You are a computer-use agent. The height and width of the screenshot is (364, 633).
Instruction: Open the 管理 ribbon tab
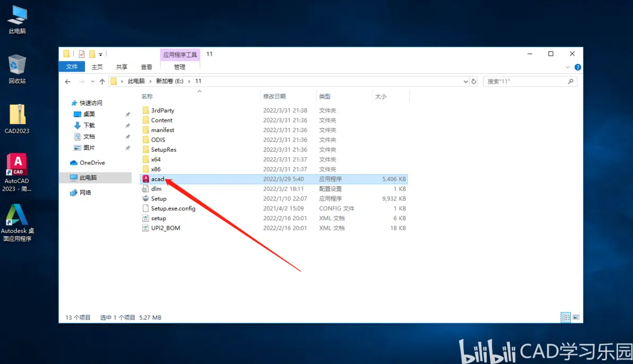pyautogui.click(x=179, y=67)
